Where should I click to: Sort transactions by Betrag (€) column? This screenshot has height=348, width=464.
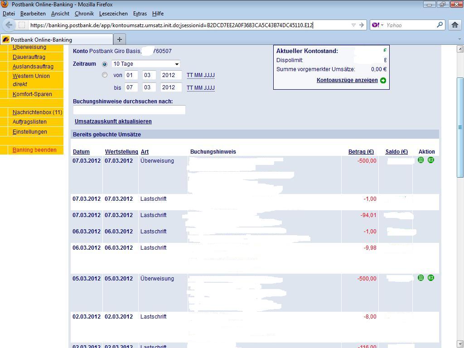point(361,152)
